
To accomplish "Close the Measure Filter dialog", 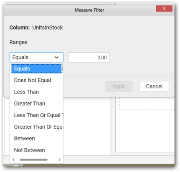I will coord(164,9).
